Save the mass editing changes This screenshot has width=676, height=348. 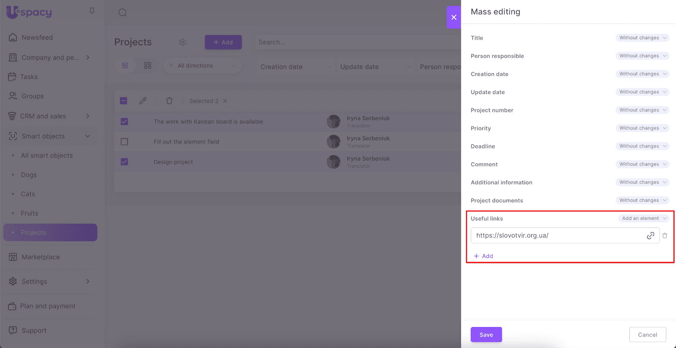coord(486,335)
